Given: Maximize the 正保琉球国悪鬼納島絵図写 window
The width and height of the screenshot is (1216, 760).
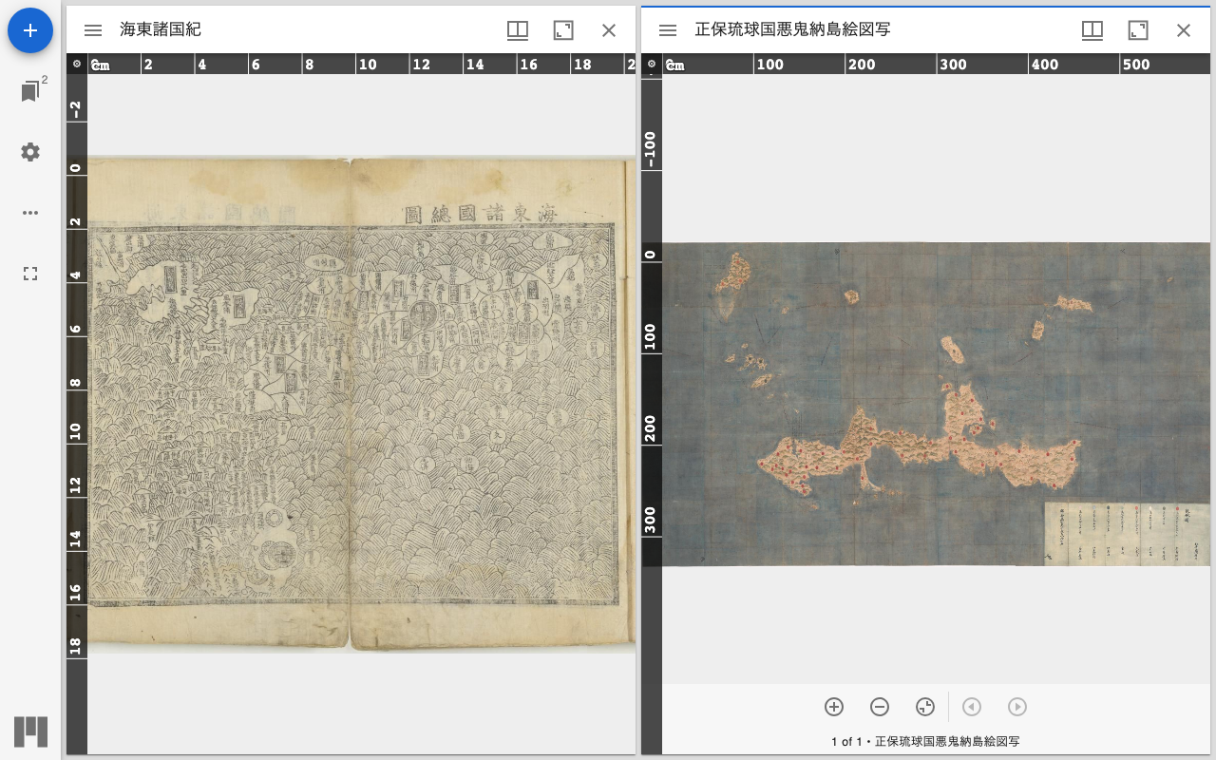Looking at the screenshot, I should (1138, 30).
